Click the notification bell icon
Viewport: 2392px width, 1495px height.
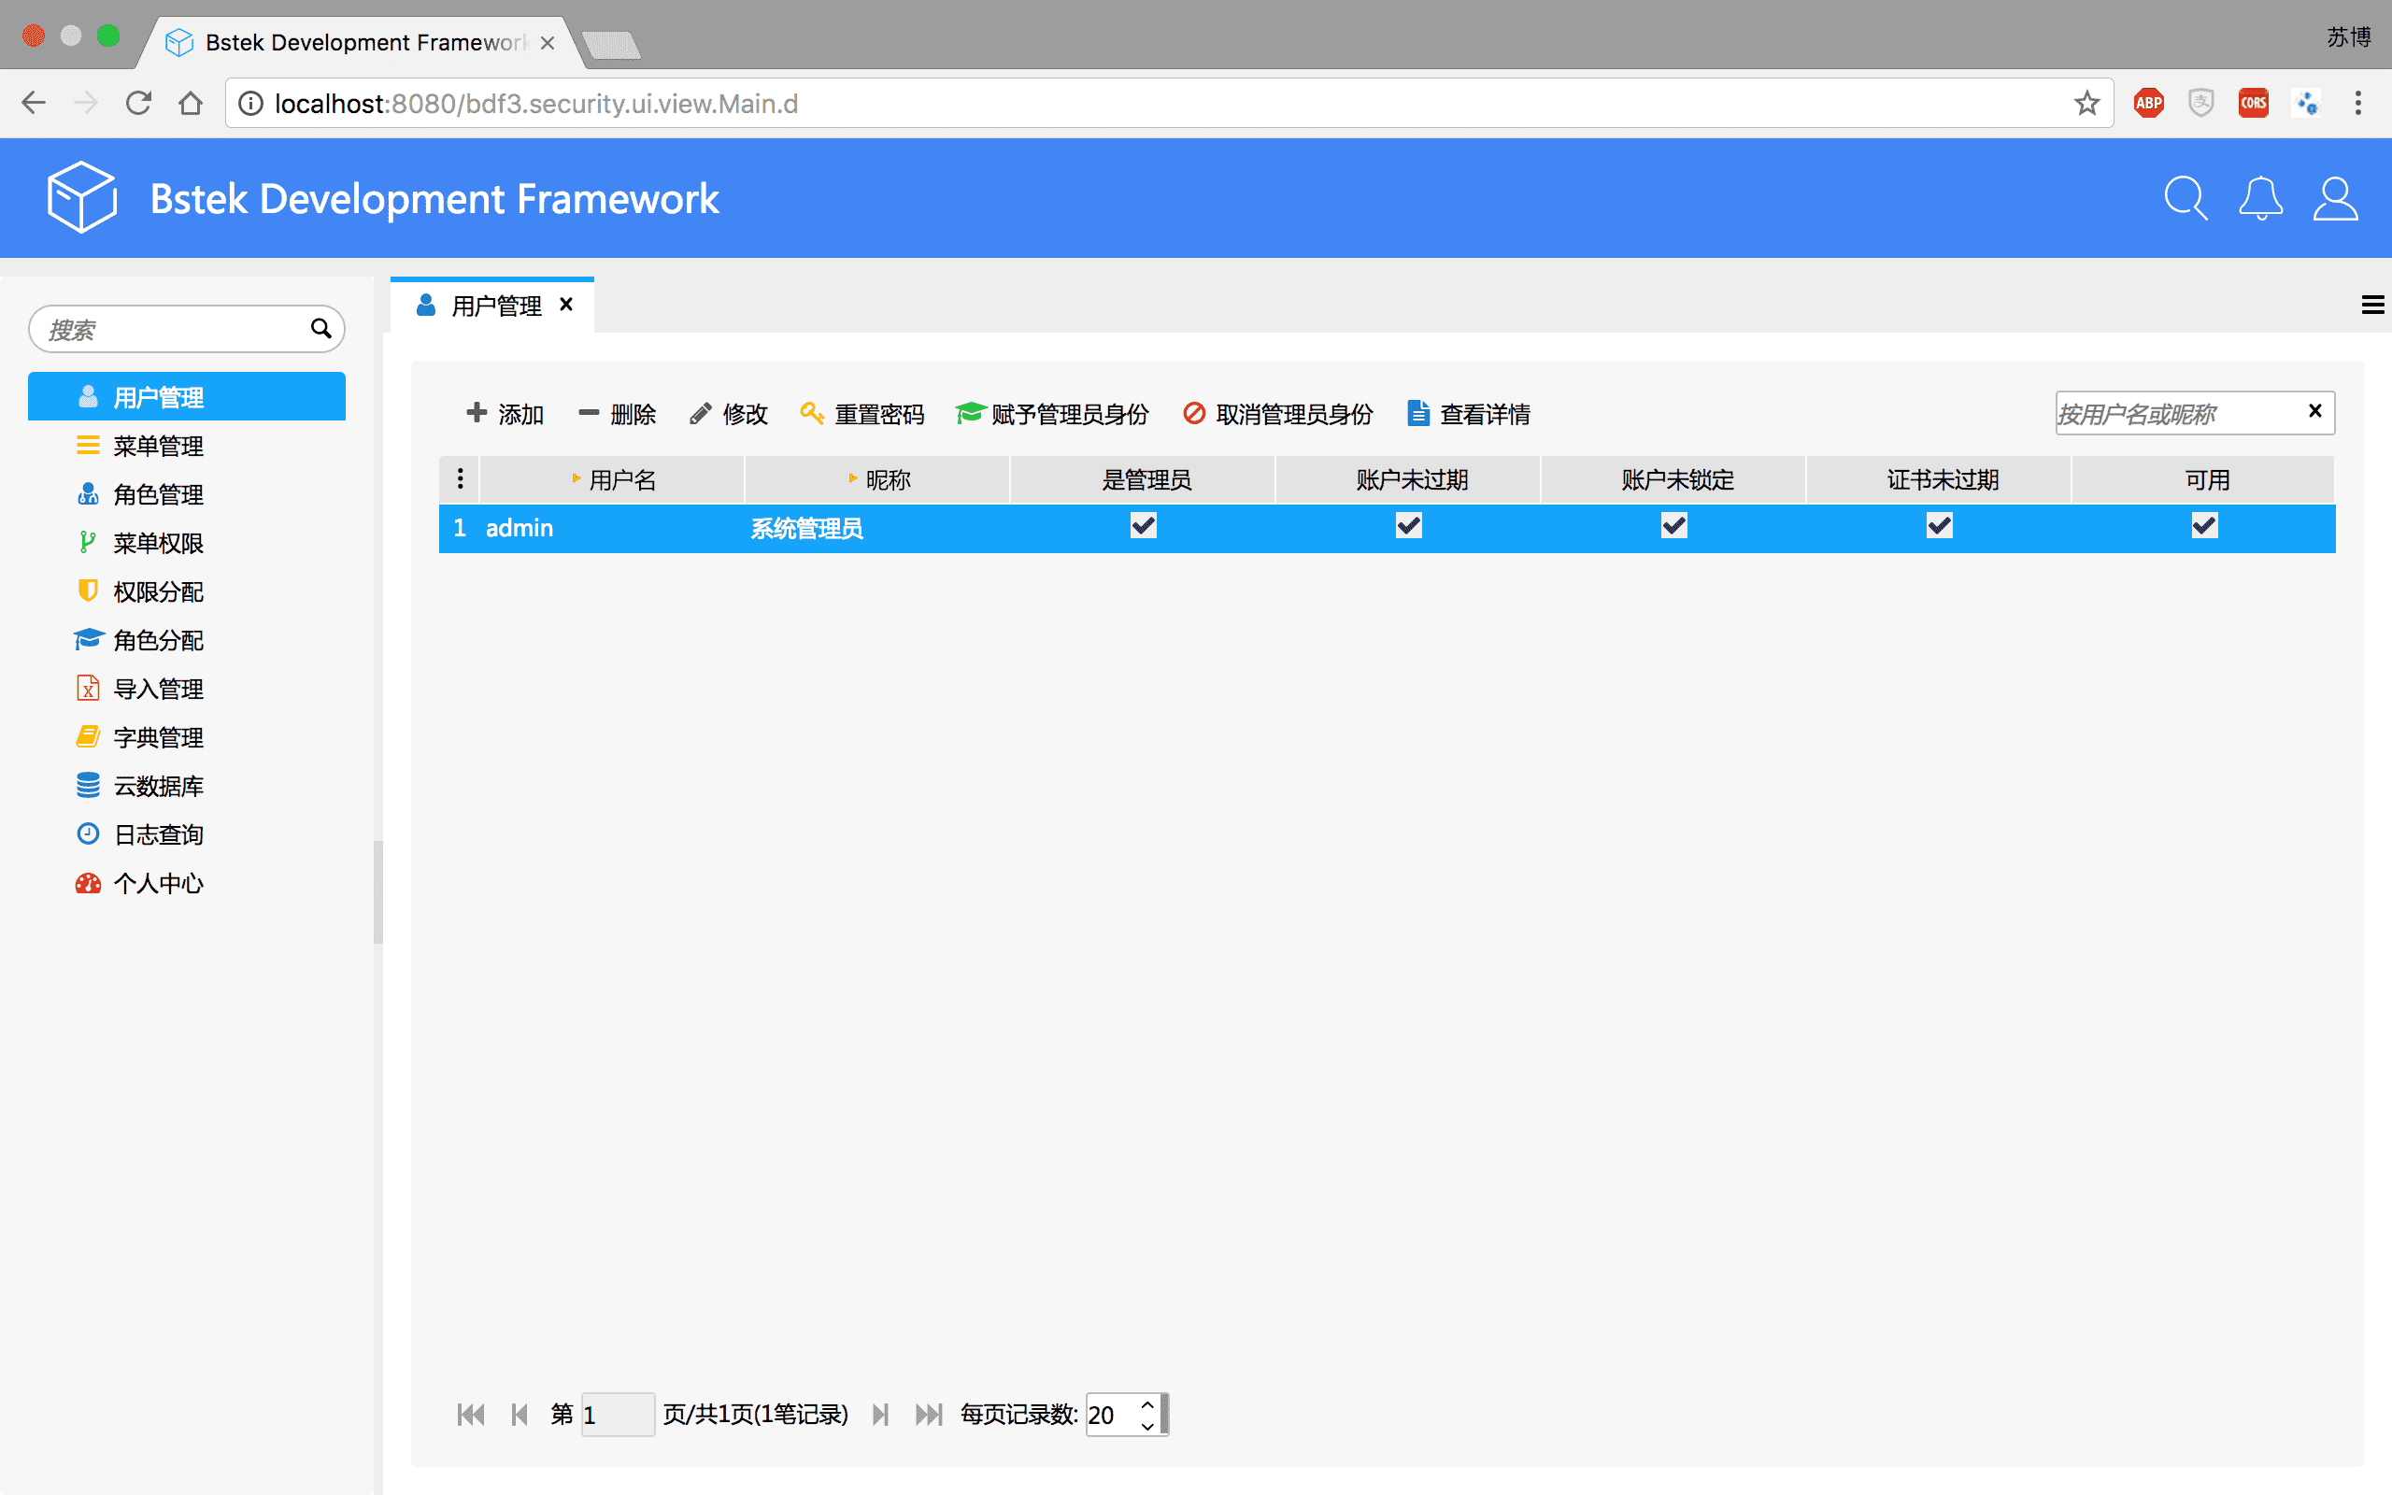2260,199
